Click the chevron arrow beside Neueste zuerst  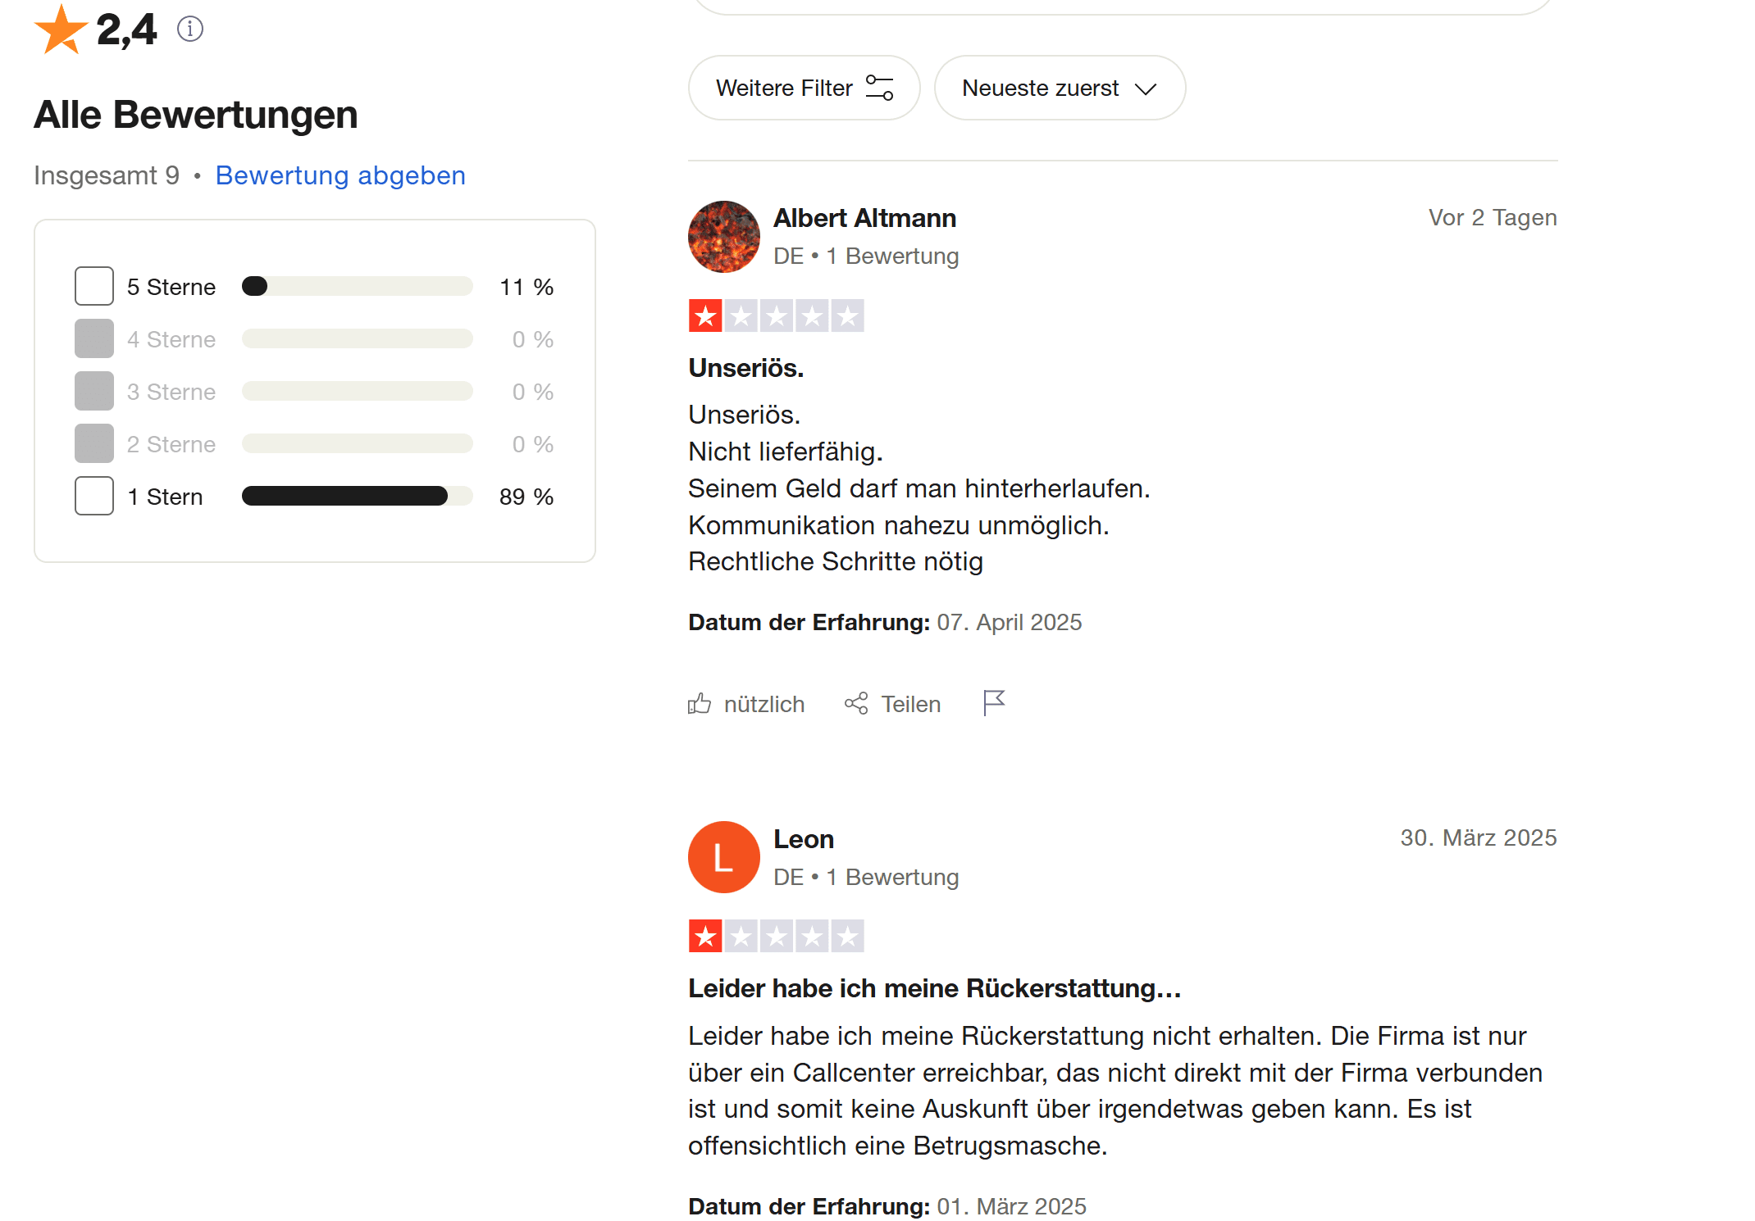[x=1146, y=89]
